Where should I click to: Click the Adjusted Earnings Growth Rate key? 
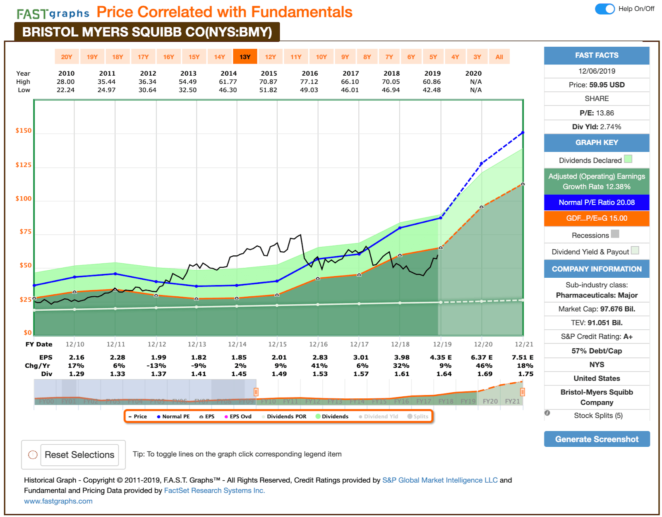point(597,181)
